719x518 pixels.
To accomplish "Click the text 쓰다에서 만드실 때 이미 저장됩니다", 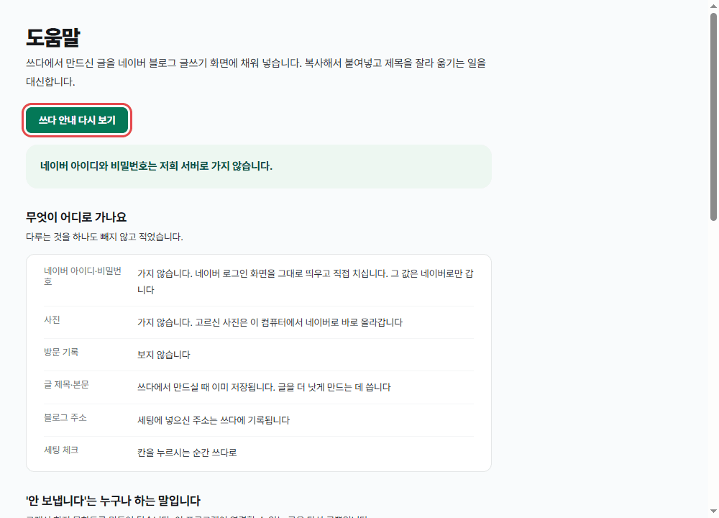I will 206,387.
